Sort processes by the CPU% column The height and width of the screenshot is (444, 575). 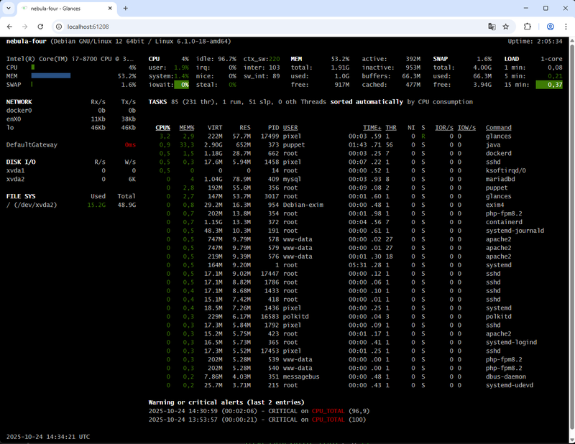[163, 127]
